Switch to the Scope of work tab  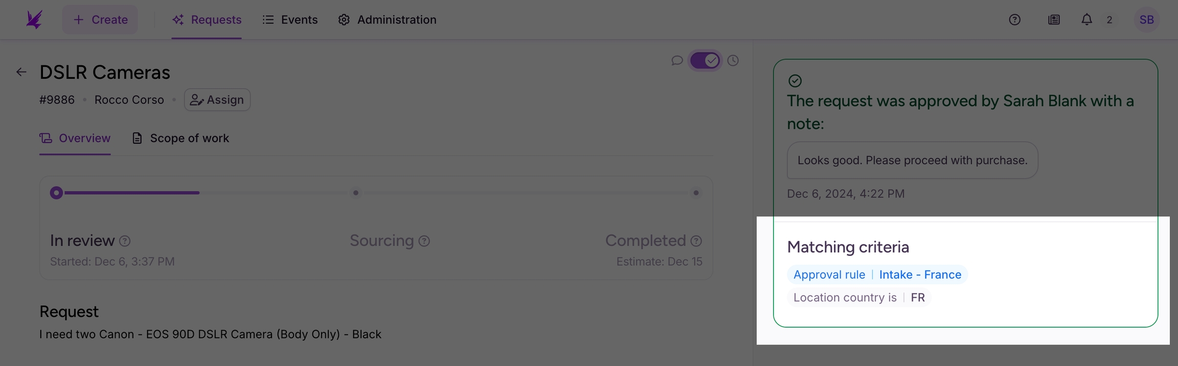pyautogui.click(x=180, y=138)
